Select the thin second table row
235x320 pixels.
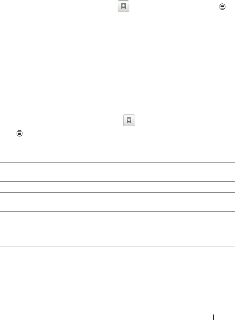(117, 187)
